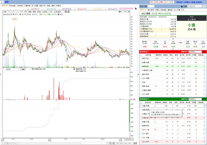Screen dimensions: 207x145
Task: Open 關鍵券商 dropdown in 區間買超15 header
Action: (x=195, y=52)
